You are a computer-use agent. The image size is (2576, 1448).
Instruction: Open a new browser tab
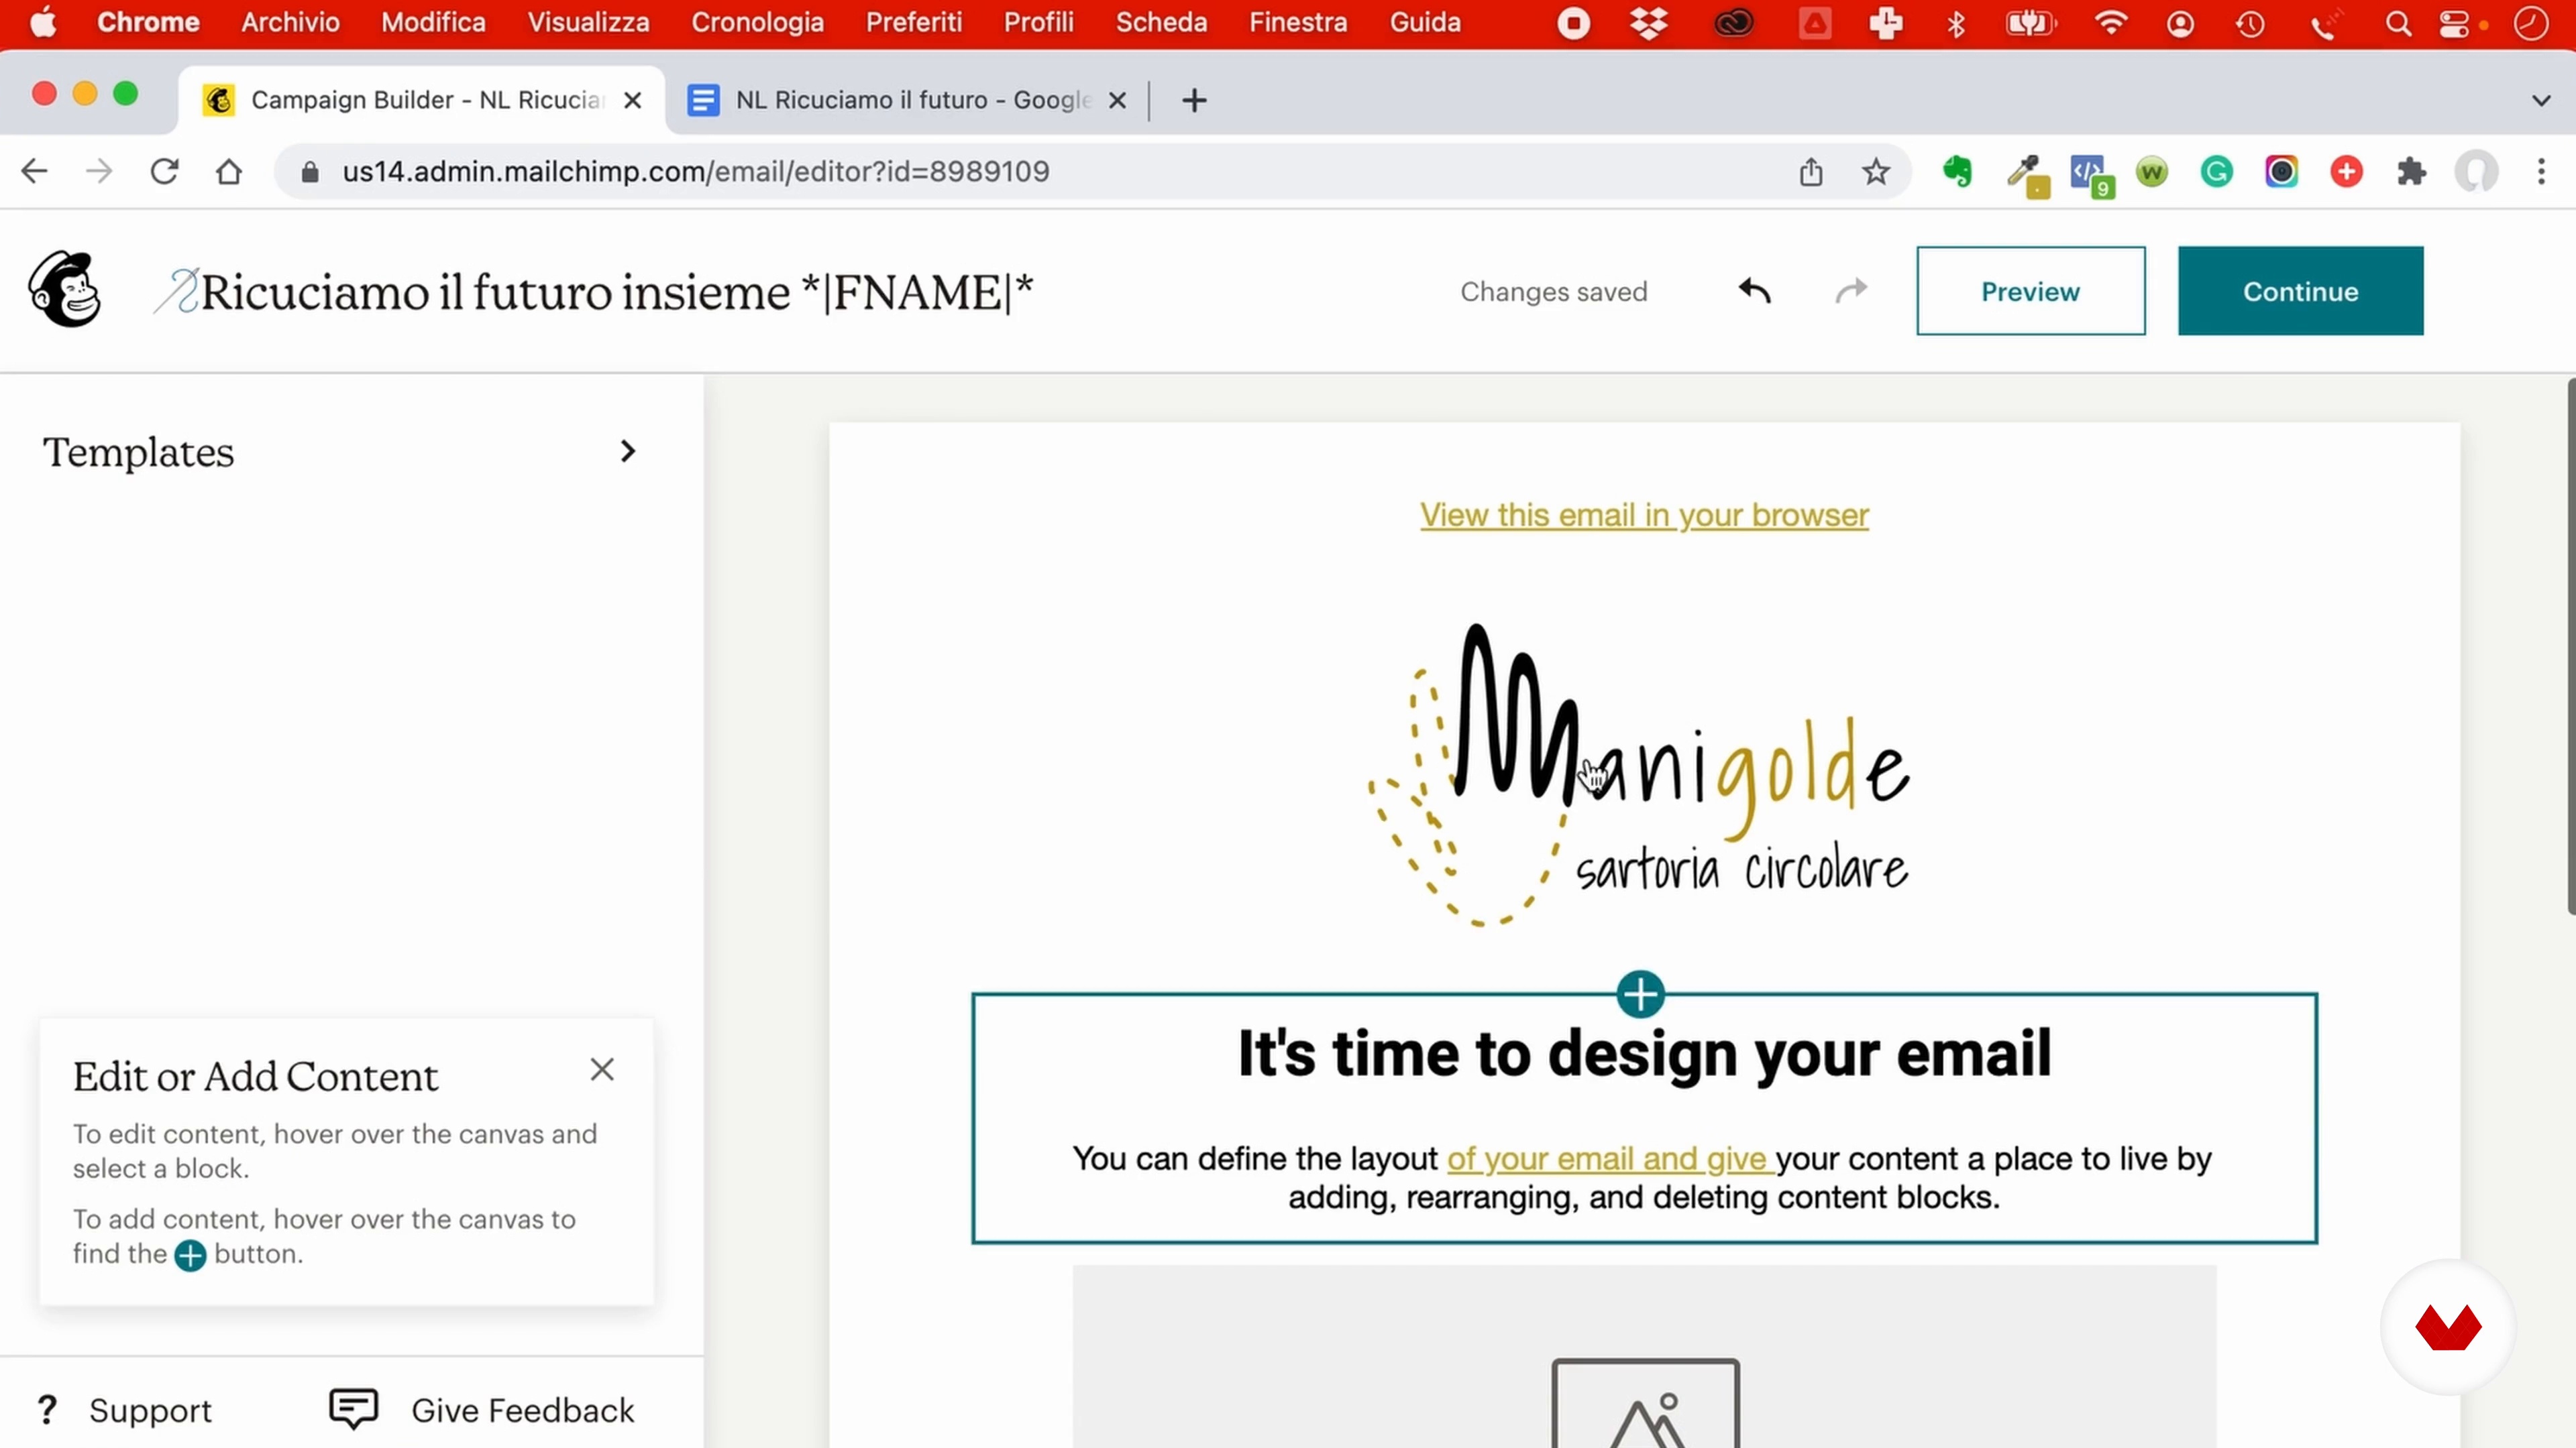pos(1194,100)
